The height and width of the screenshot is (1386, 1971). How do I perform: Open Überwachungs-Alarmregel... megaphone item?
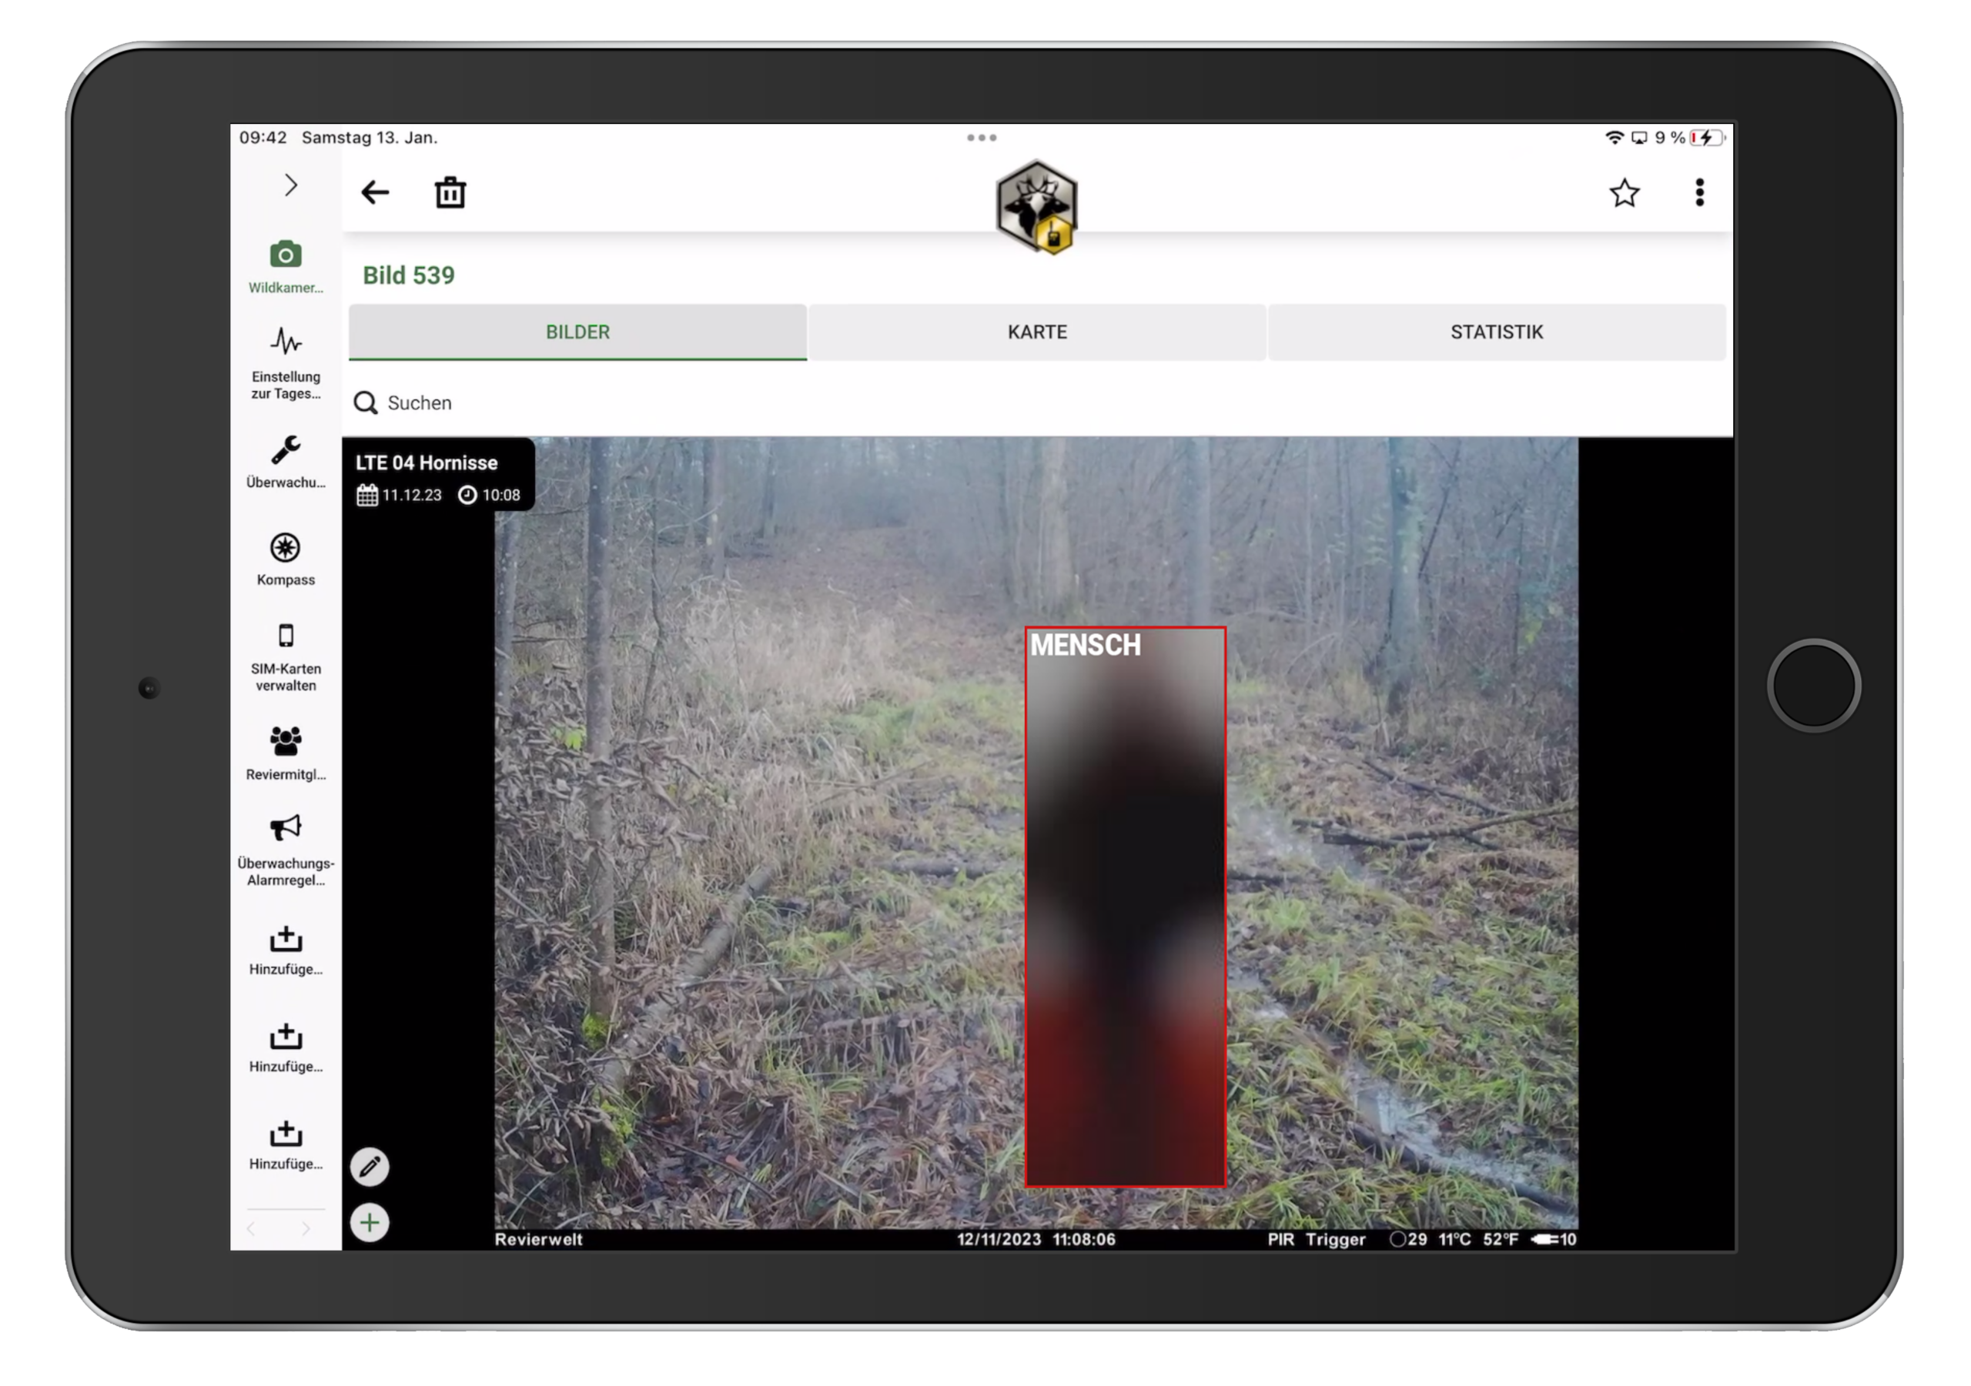pyautogui.click(x=286, y=850)
